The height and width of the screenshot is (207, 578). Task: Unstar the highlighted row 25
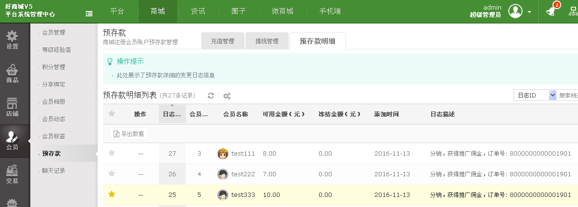[112, 194]
